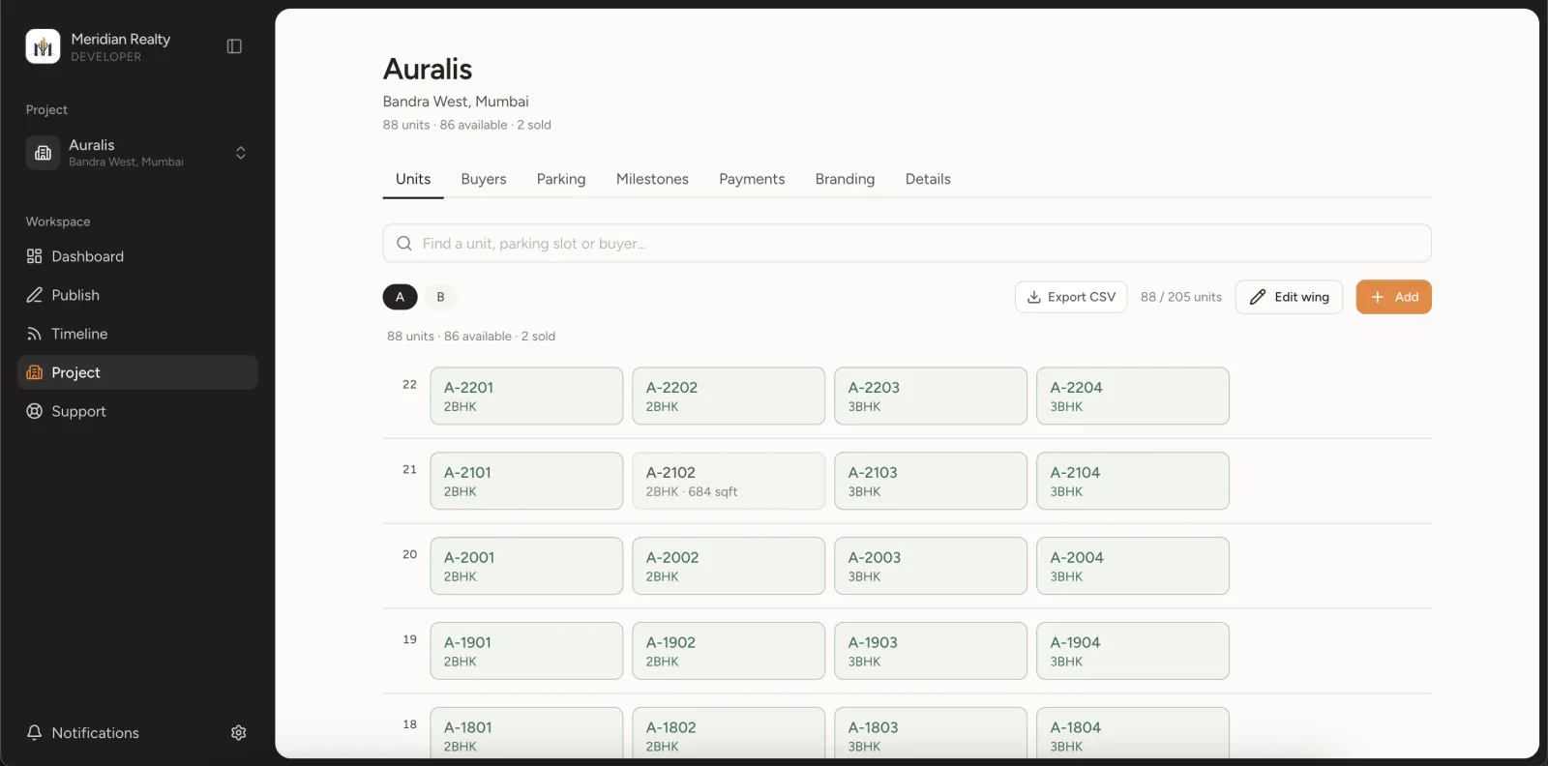The width and height of the screenshot is (1548, 766).
Task: Open unit card A-1802
Action: pyautogui.click(x=729, y=733)
